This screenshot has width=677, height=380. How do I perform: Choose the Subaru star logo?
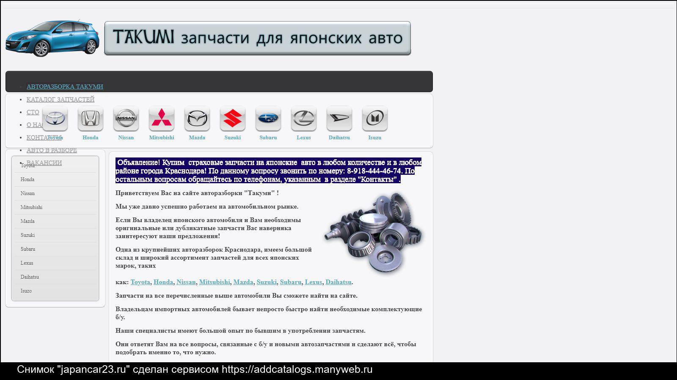point(268,118)
